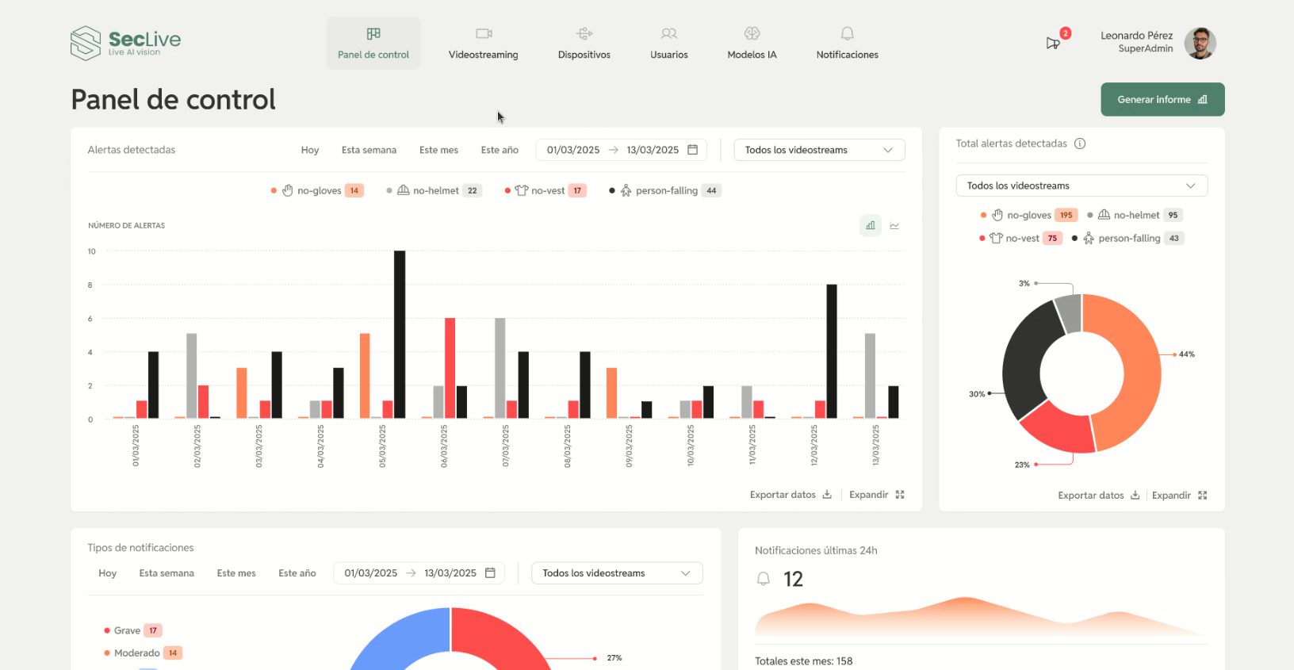Toggle no-gloves series in bar chart legend

coord(318,191)
